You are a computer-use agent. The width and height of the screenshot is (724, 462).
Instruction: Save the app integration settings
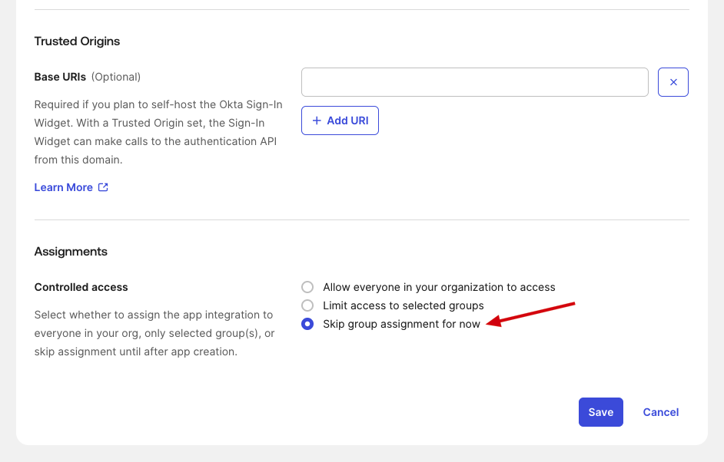tap(600, 412)
